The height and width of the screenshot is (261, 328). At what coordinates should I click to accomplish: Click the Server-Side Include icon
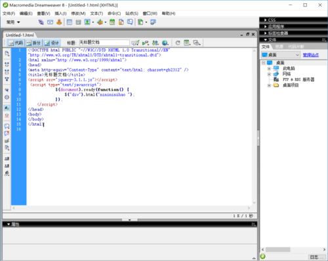(x=121, y=22)
